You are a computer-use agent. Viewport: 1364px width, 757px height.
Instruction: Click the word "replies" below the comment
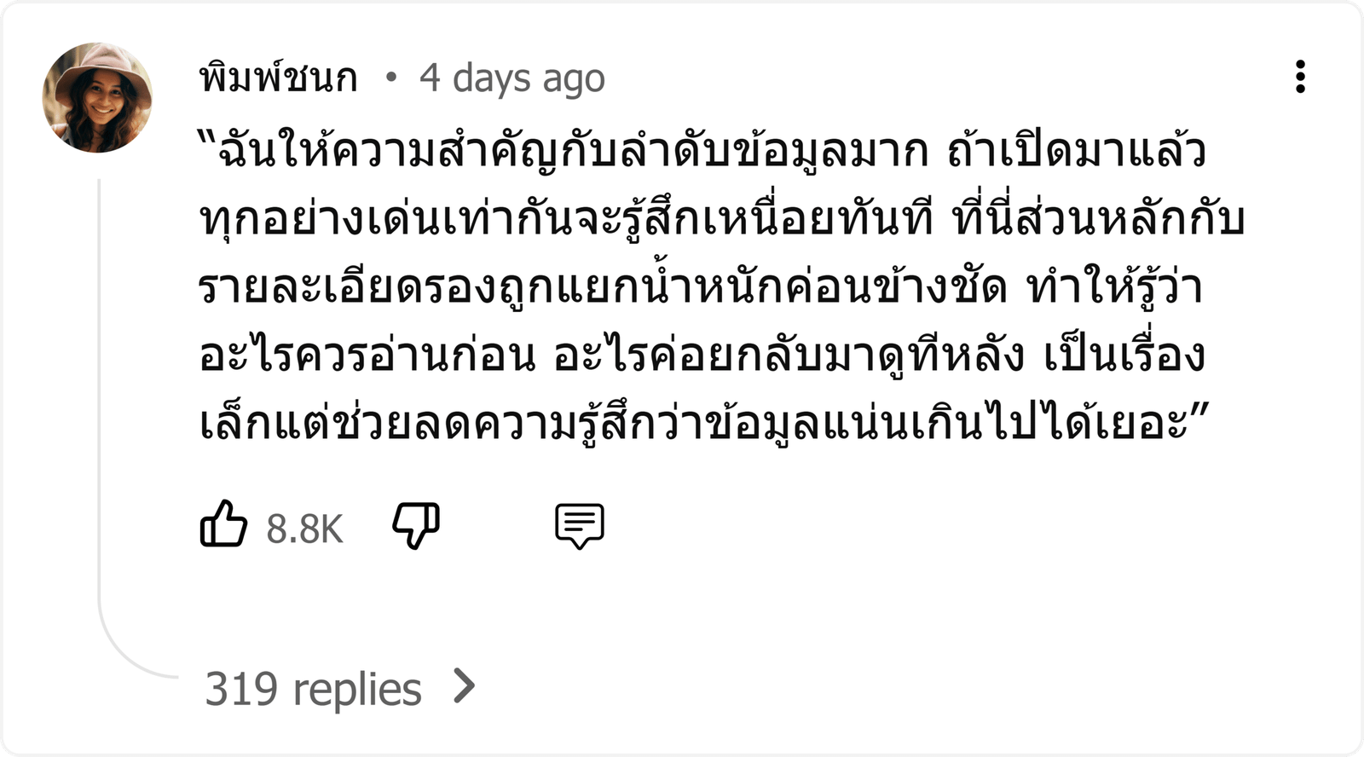click(x=357, y=690)
